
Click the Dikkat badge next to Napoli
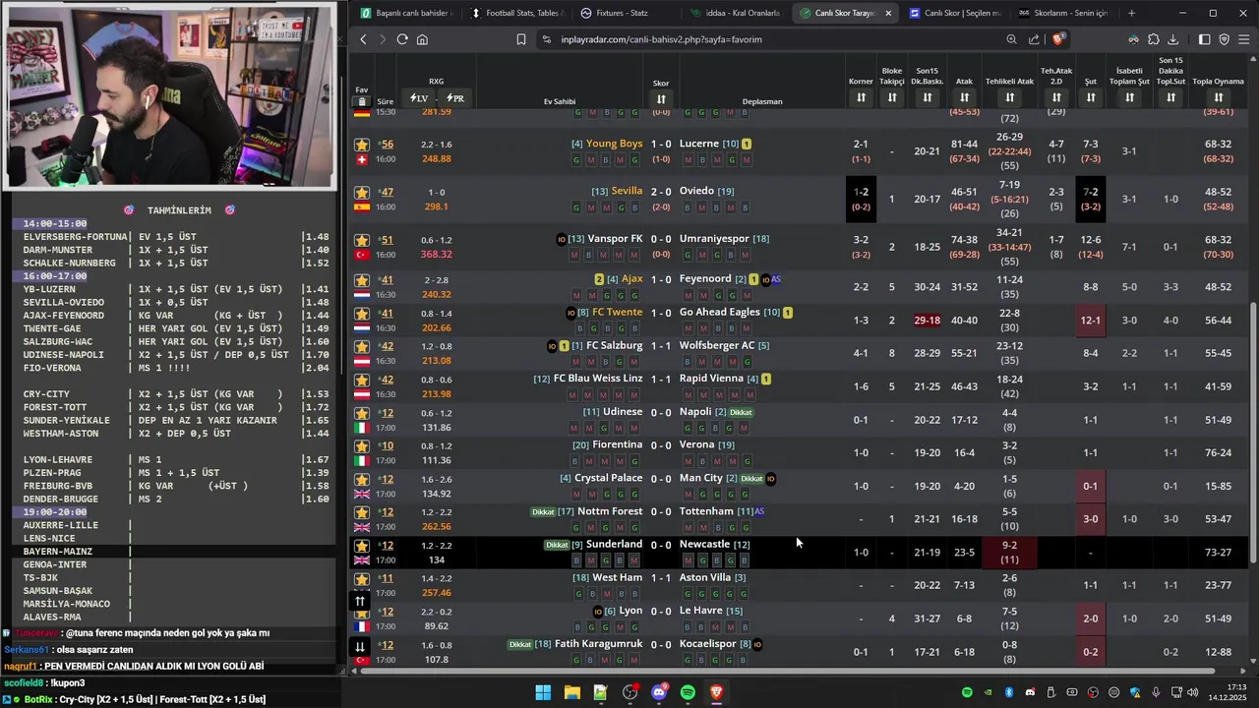click(x=741, y=412)
